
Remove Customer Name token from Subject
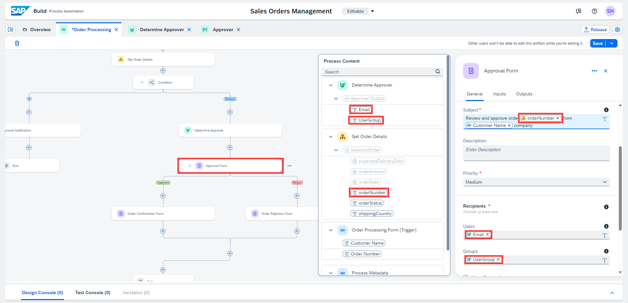[509, 125]
